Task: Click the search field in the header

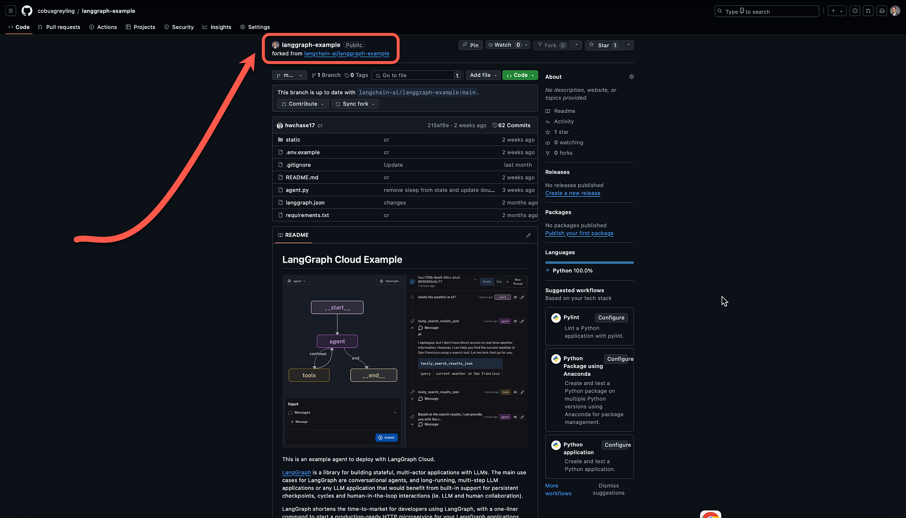Action: click(x=766, y=11)
